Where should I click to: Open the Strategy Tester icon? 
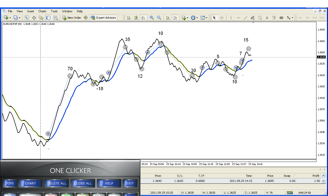pyautogui.click(x=55, y=18)
